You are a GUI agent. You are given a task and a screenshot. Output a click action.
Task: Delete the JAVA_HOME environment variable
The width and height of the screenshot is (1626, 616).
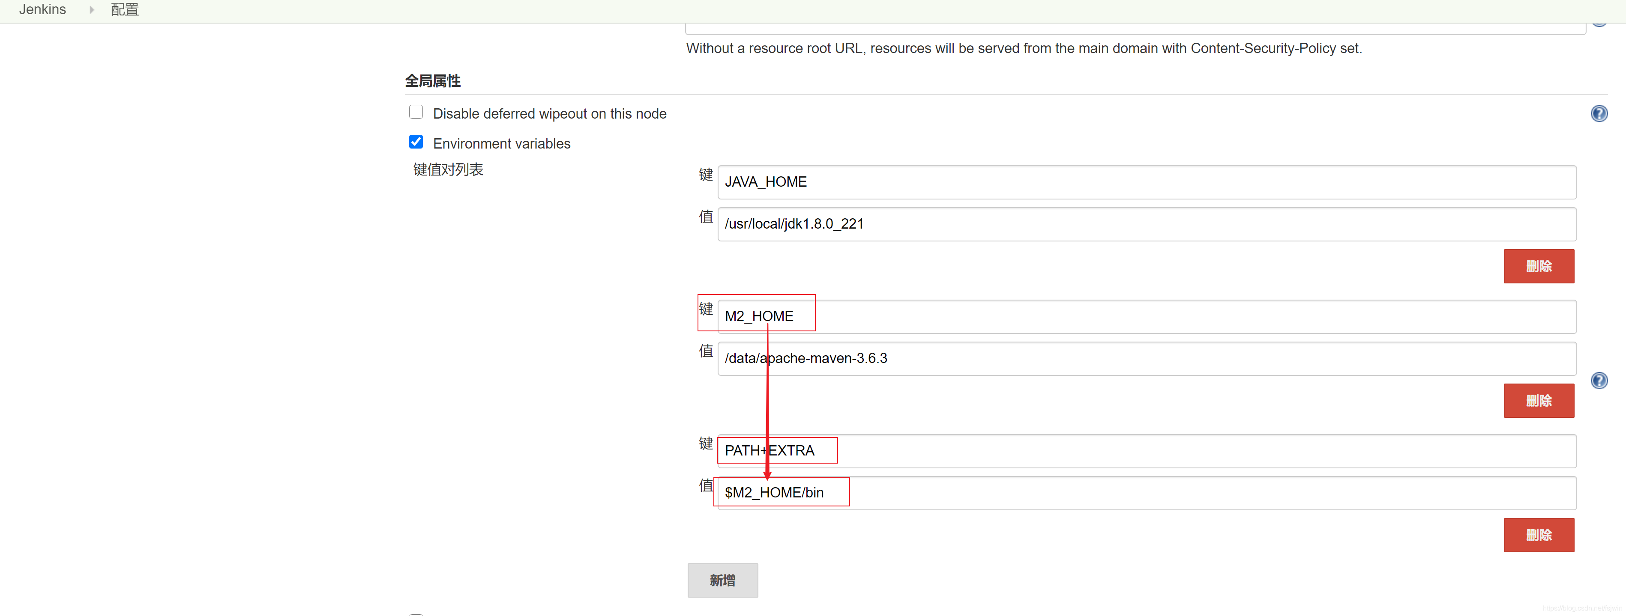coord(1538,266)
